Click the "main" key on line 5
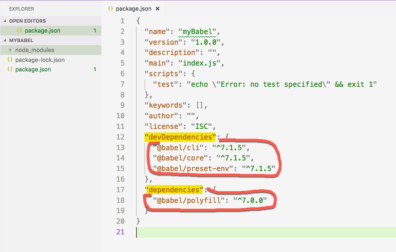 157,63
